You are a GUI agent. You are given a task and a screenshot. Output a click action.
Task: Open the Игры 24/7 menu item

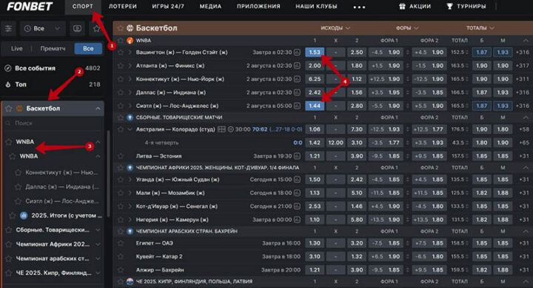168,7
